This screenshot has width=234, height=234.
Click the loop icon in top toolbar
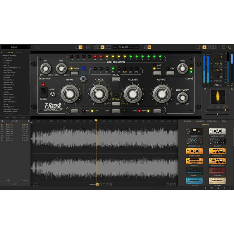pos(149,47)
